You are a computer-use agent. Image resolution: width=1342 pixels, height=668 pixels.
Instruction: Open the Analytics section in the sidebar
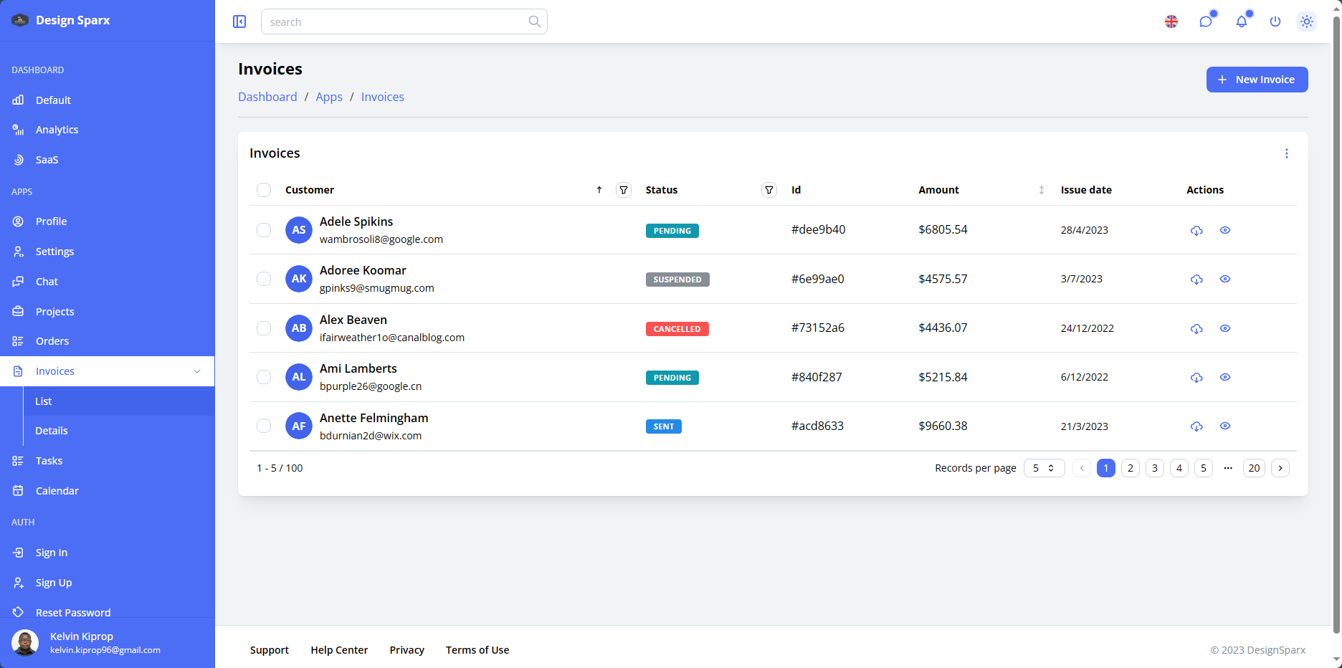pos(57,130)
